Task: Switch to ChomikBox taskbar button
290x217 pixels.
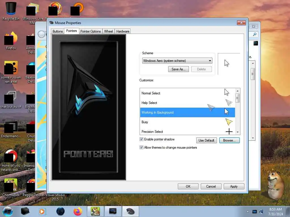Action: coord(95,211)
